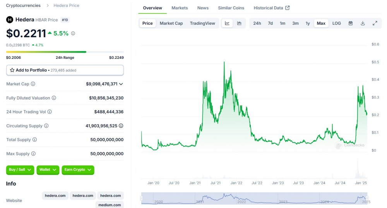387x208 pixels.
Task: Toggle LOG scale on the chart
Action: click(336, 23)
